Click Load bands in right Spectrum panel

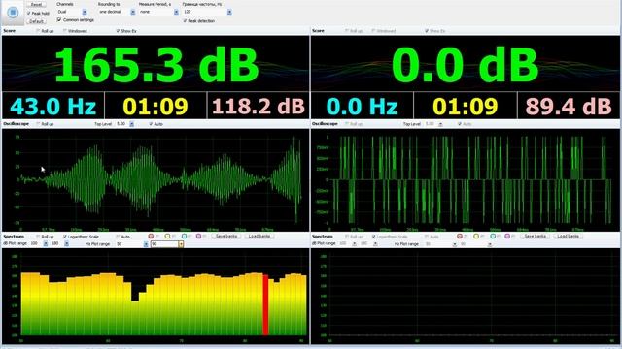[x=568, y=237]
